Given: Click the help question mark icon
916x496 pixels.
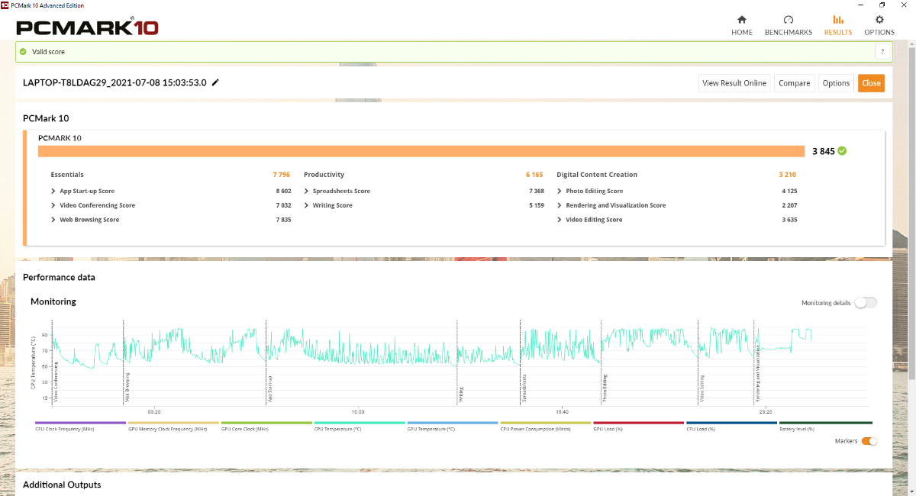Looking at the screenshot, I should click(882, 52).
